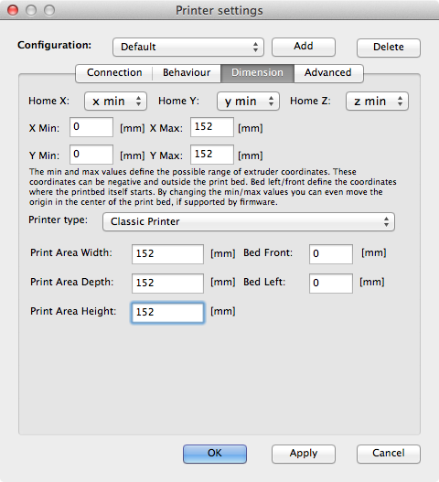Open the Home X dropdown
Screen dimensions: 439x482
click(x=115, y=102)
